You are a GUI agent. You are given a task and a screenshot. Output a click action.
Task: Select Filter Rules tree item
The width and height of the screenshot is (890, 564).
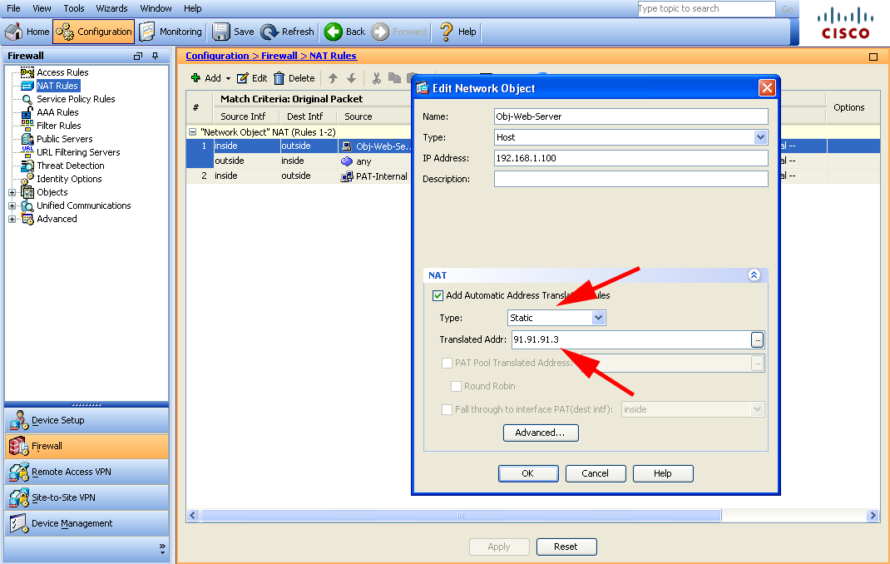58,126
